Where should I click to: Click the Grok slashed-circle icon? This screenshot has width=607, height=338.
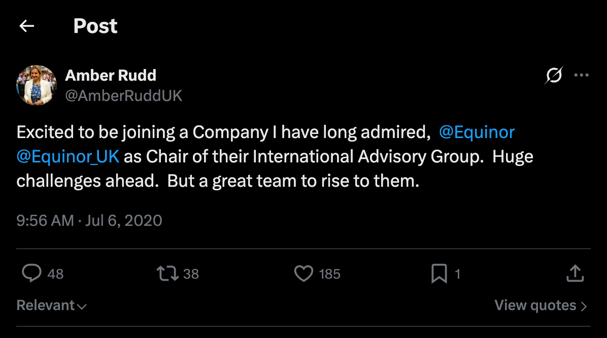point(554,76)
